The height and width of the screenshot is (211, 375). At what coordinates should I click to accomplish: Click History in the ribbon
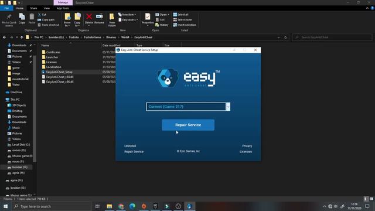coord(162,25)
